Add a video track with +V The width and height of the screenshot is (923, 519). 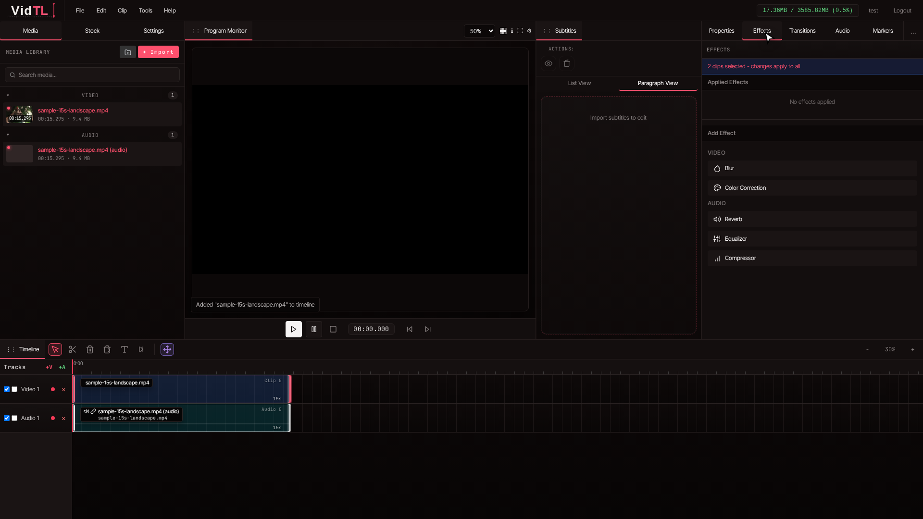point(49,367)
